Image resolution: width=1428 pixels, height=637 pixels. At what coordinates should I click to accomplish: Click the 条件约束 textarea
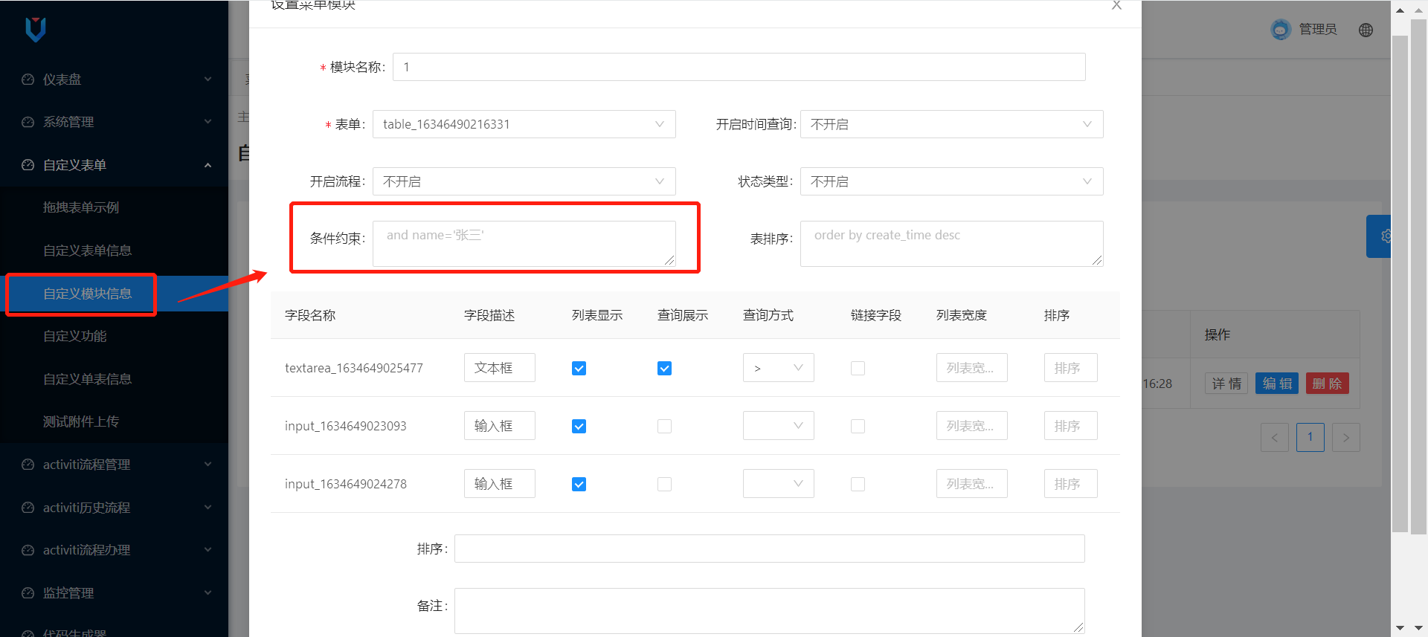(x=524, y=243)
